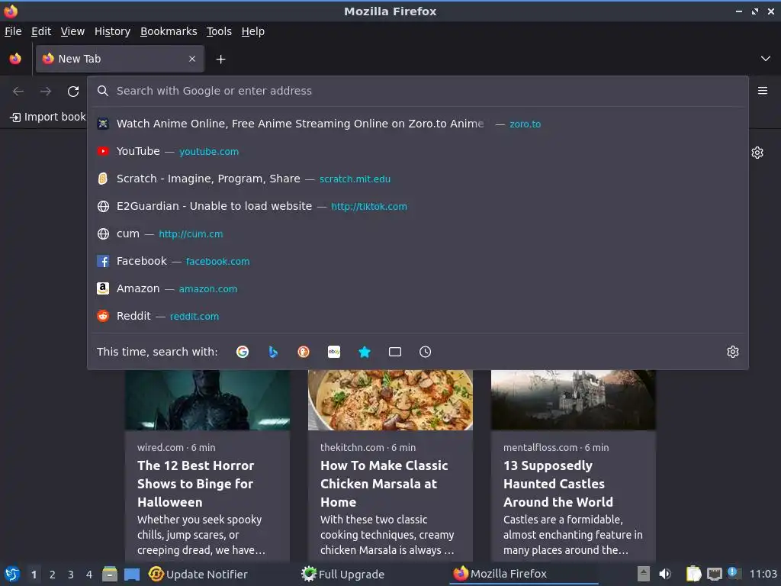Open the Help menu
781x586 pixels.
(253, 31)
